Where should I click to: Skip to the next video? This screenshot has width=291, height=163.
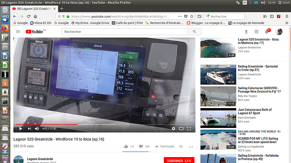coord(29,129)
